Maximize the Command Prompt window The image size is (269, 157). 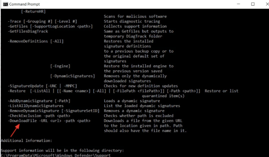coord(253,4)
